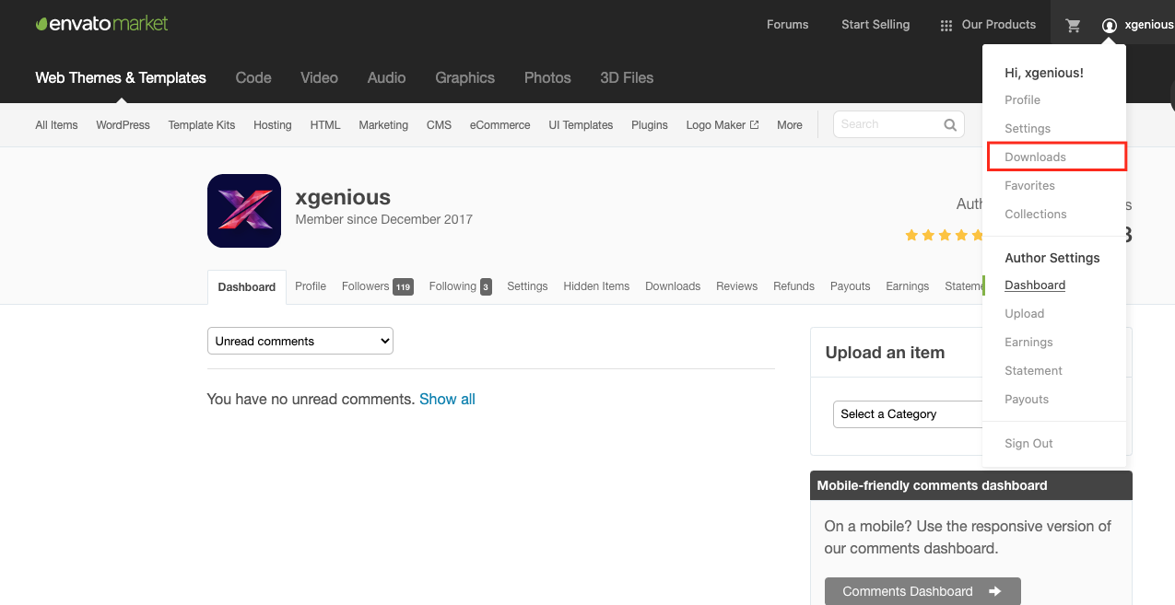Click the Following count badge 3
The height and width of the screenshot is (605, 1175).
[486, 287]
